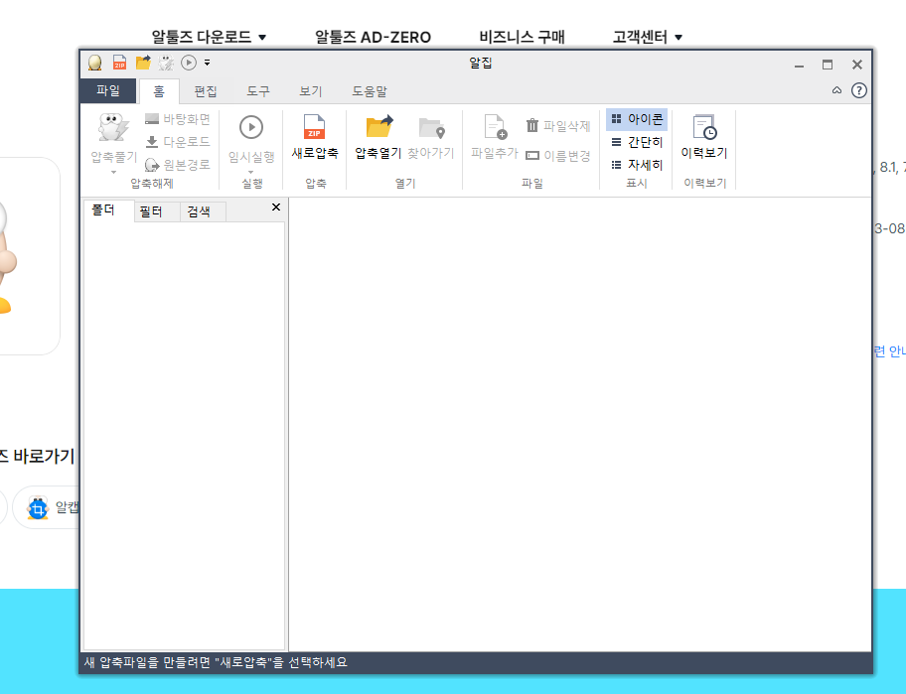Open 알툴즈 다운로드 menu on webpage
Viewport: 906px width, 694px height.
pos(209,37)
